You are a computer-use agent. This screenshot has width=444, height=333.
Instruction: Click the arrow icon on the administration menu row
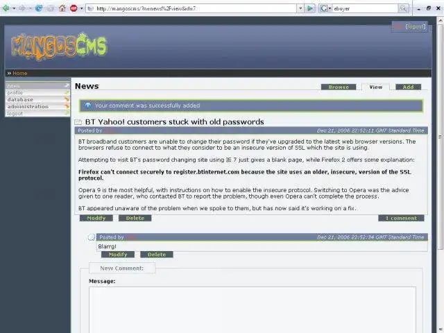67,106
